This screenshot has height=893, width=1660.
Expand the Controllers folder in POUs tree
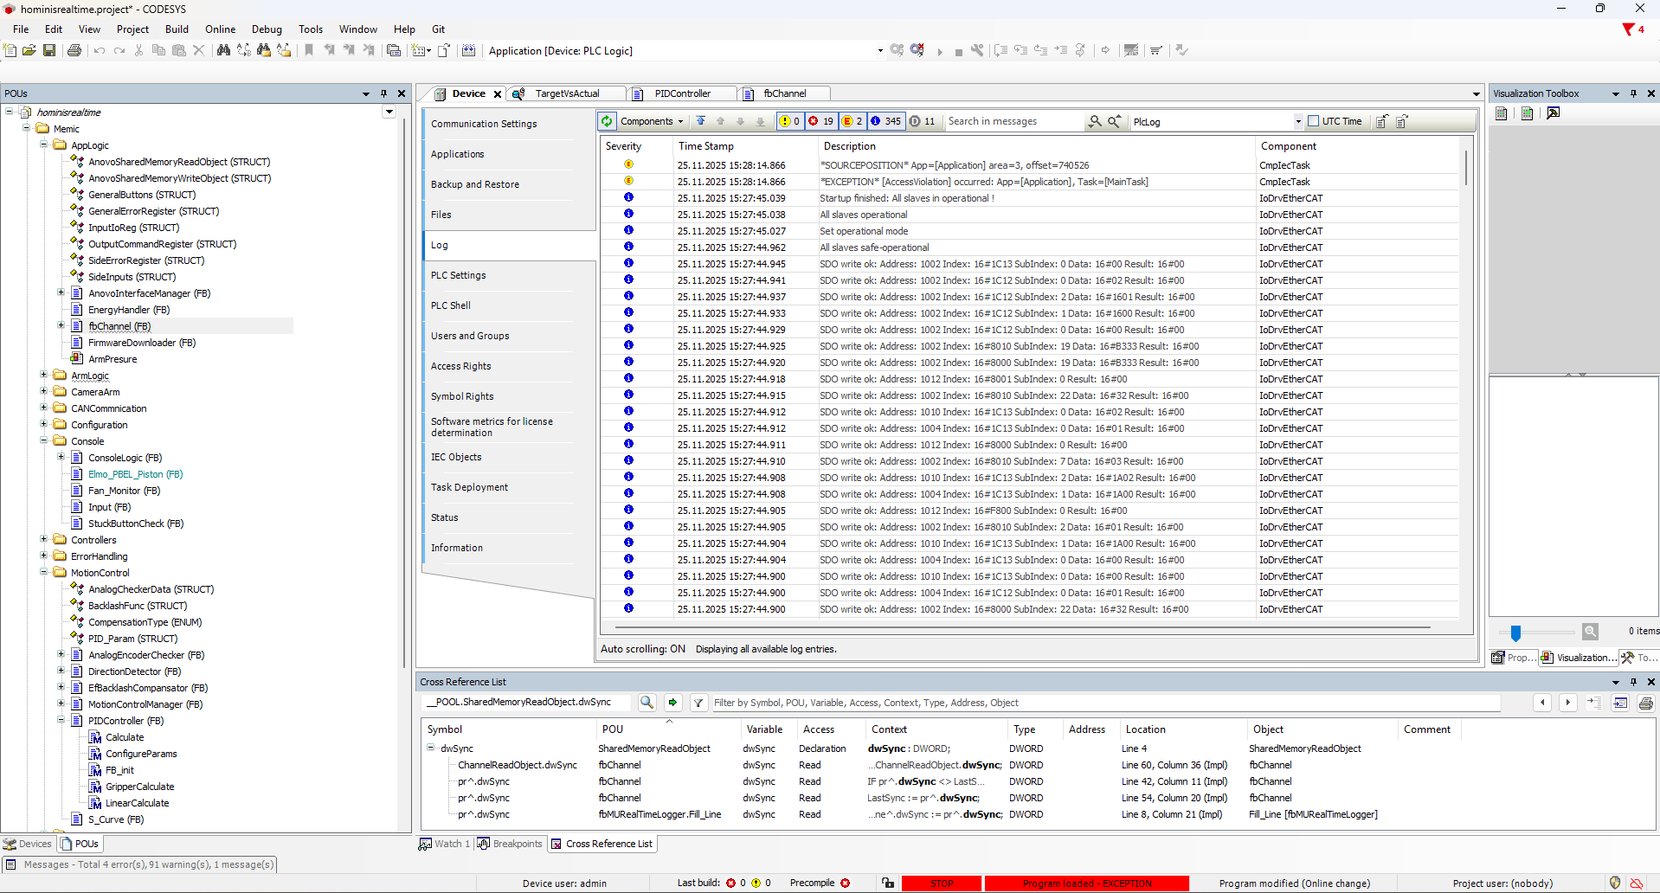[44, 540]
